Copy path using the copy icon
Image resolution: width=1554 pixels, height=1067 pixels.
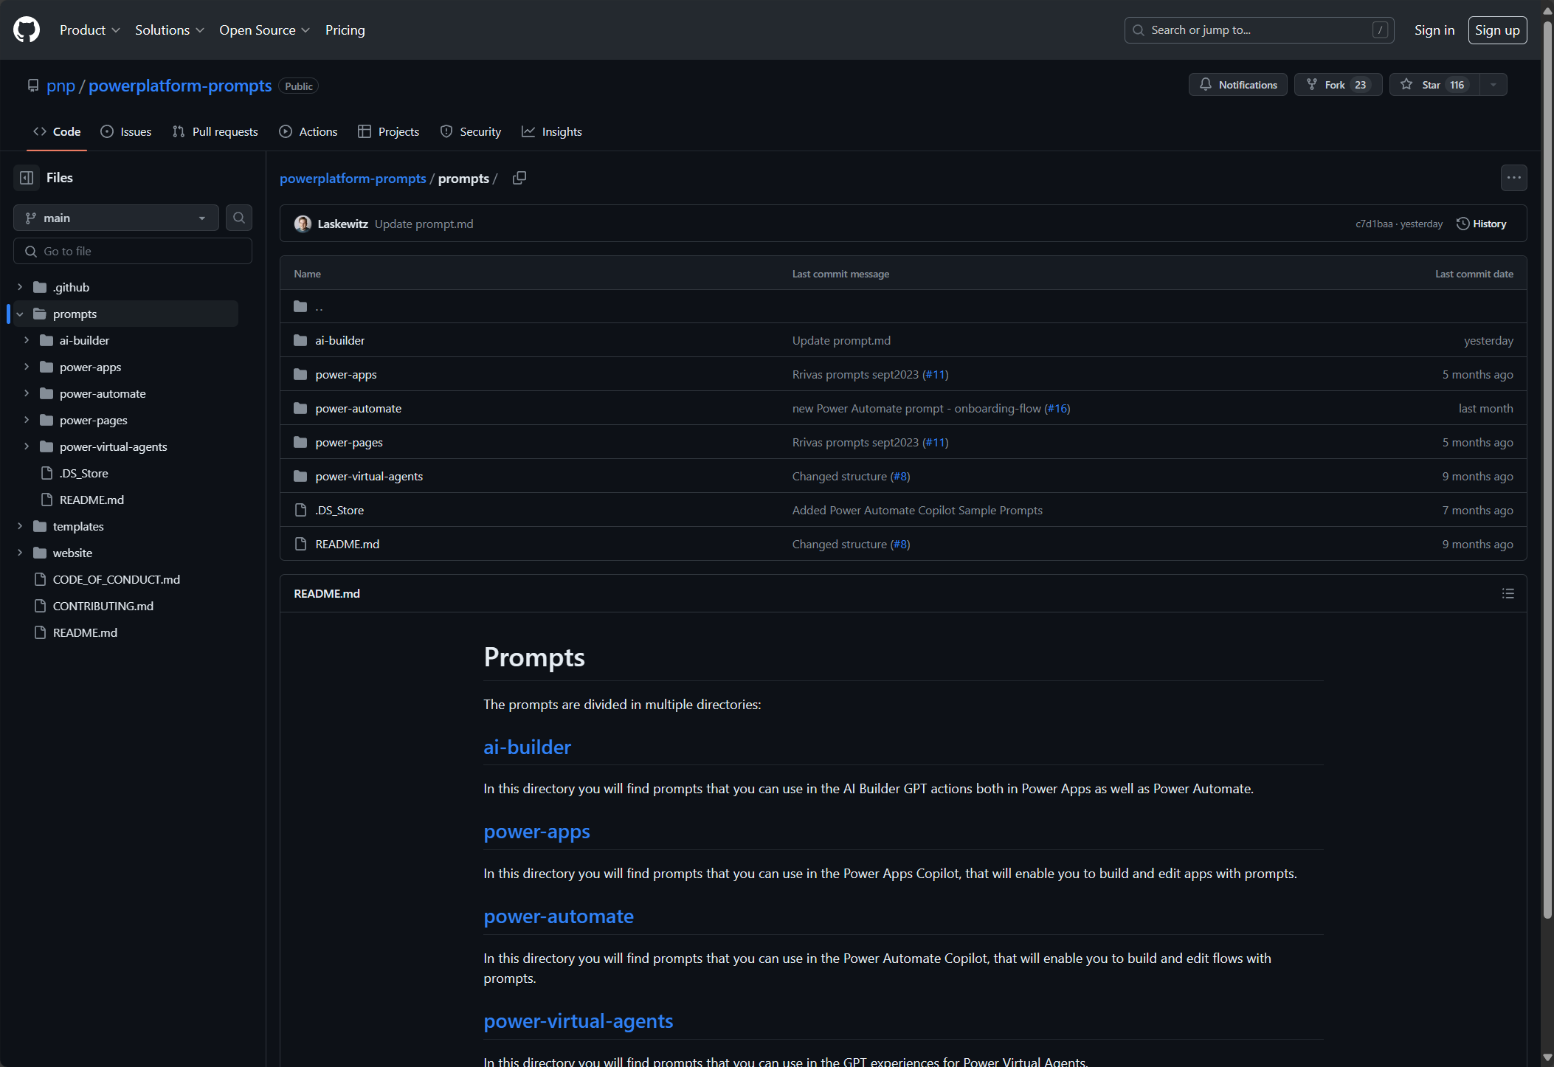[519, 178]
